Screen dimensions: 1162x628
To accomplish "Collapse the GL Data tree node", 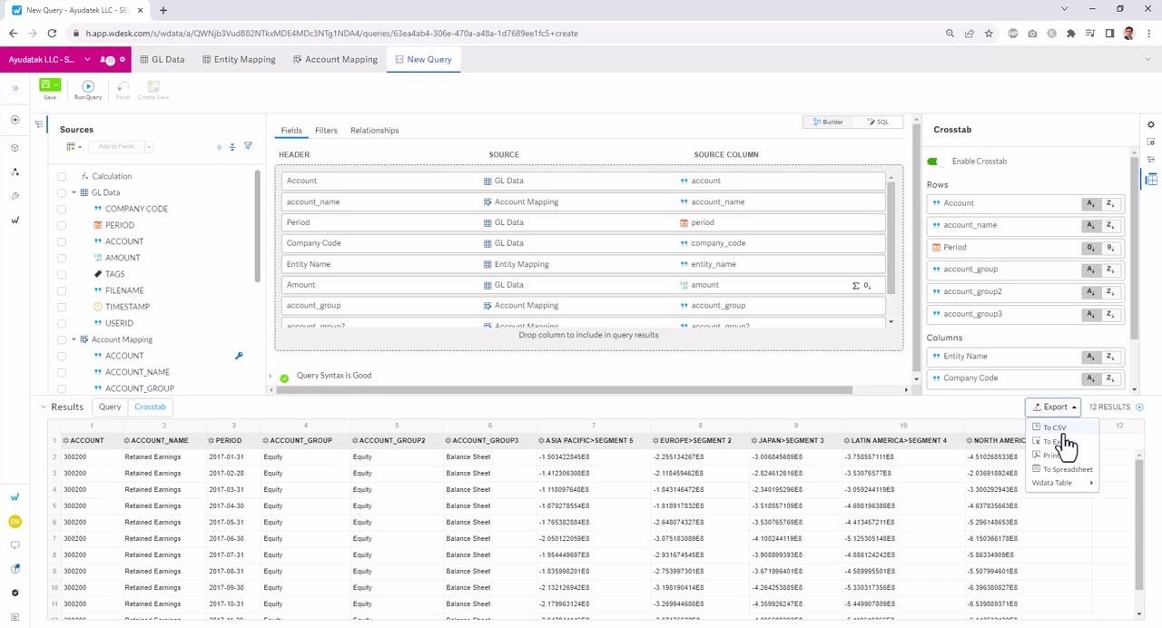I will 74,192.
